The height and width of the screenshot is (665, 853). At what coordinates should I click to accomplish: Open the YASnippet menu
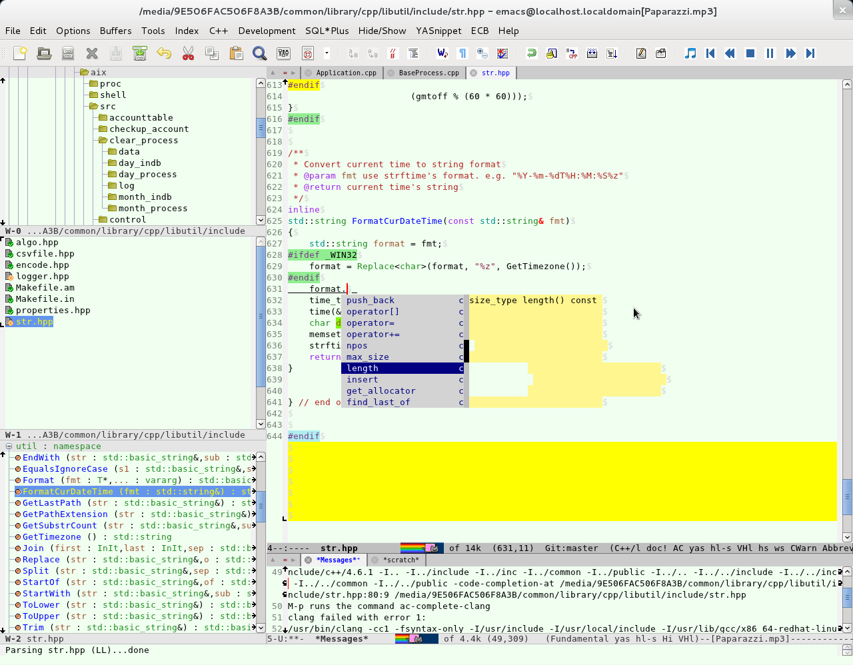coord(438,31)
